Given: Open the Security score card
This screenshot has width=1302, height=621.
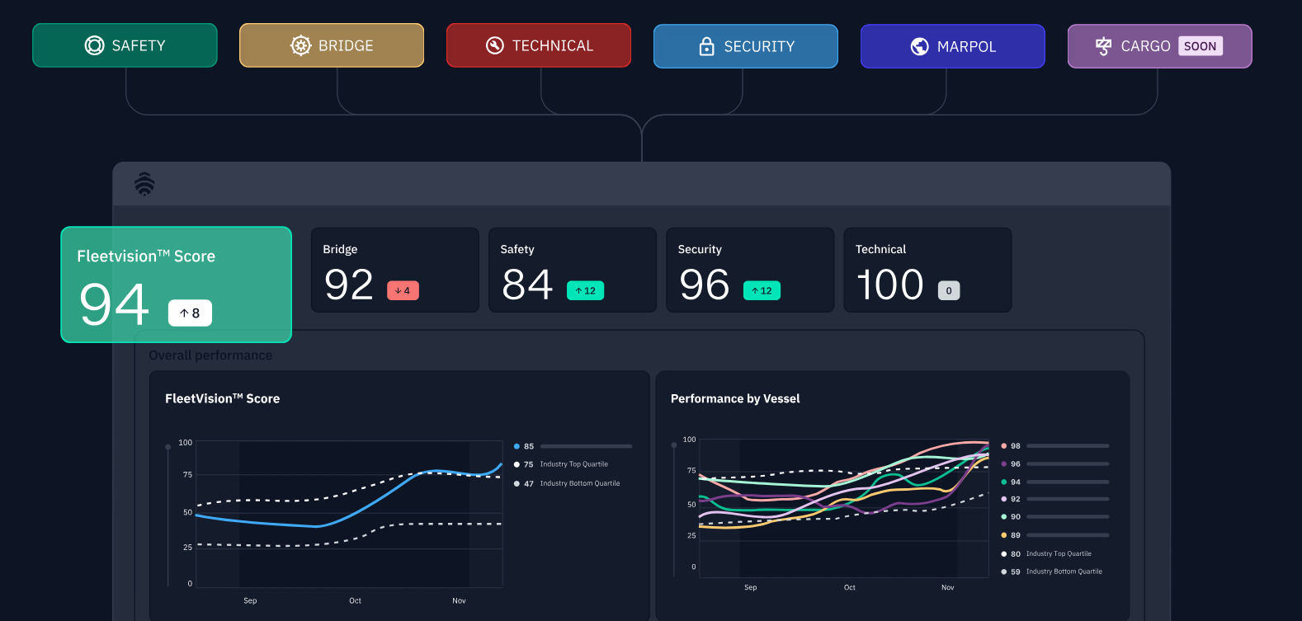Looking at the screenshot, I should (750, 270).
